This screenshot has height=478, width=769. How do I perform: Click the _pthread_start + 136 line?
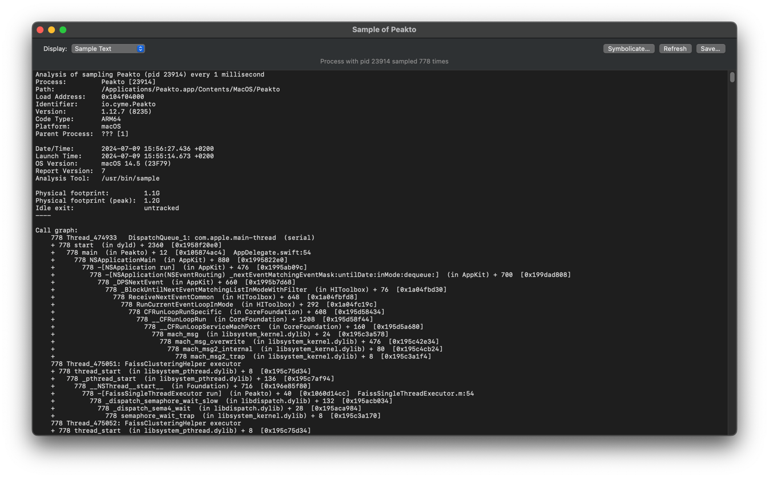click(192, 379)
